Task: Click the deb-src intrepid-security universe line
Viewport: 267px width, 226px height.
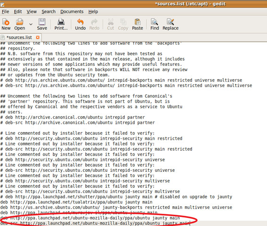Action: (88, 170)
